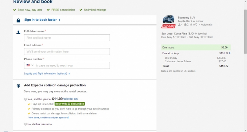
Task: Click the luggage capacity icon
Action: click(185, 24)
